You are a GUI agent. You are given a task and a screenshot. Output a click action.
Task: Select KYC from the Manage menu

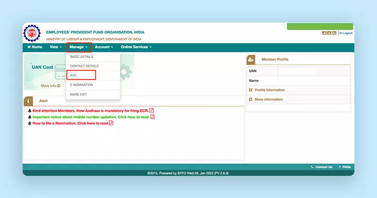pos(81,75)
